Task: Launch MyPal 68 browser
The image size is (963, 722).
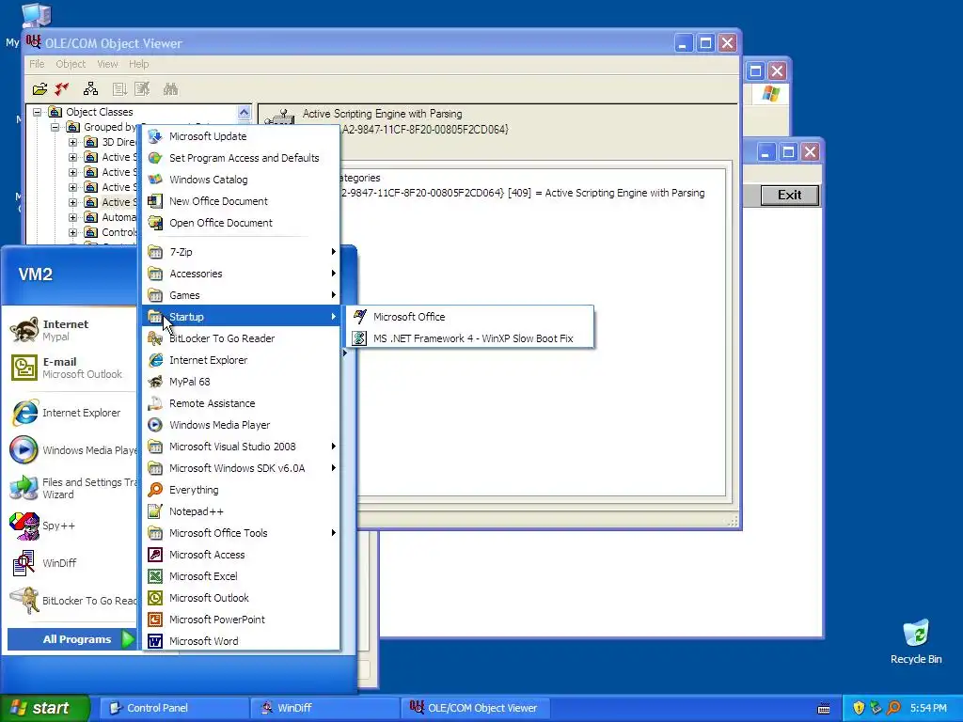Action: tap(241, 382)
